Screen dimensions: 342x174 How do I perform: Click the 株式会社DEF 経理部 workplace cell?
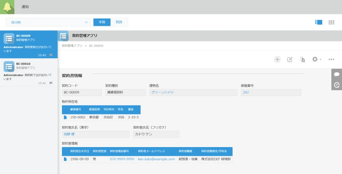coord(216,159)
